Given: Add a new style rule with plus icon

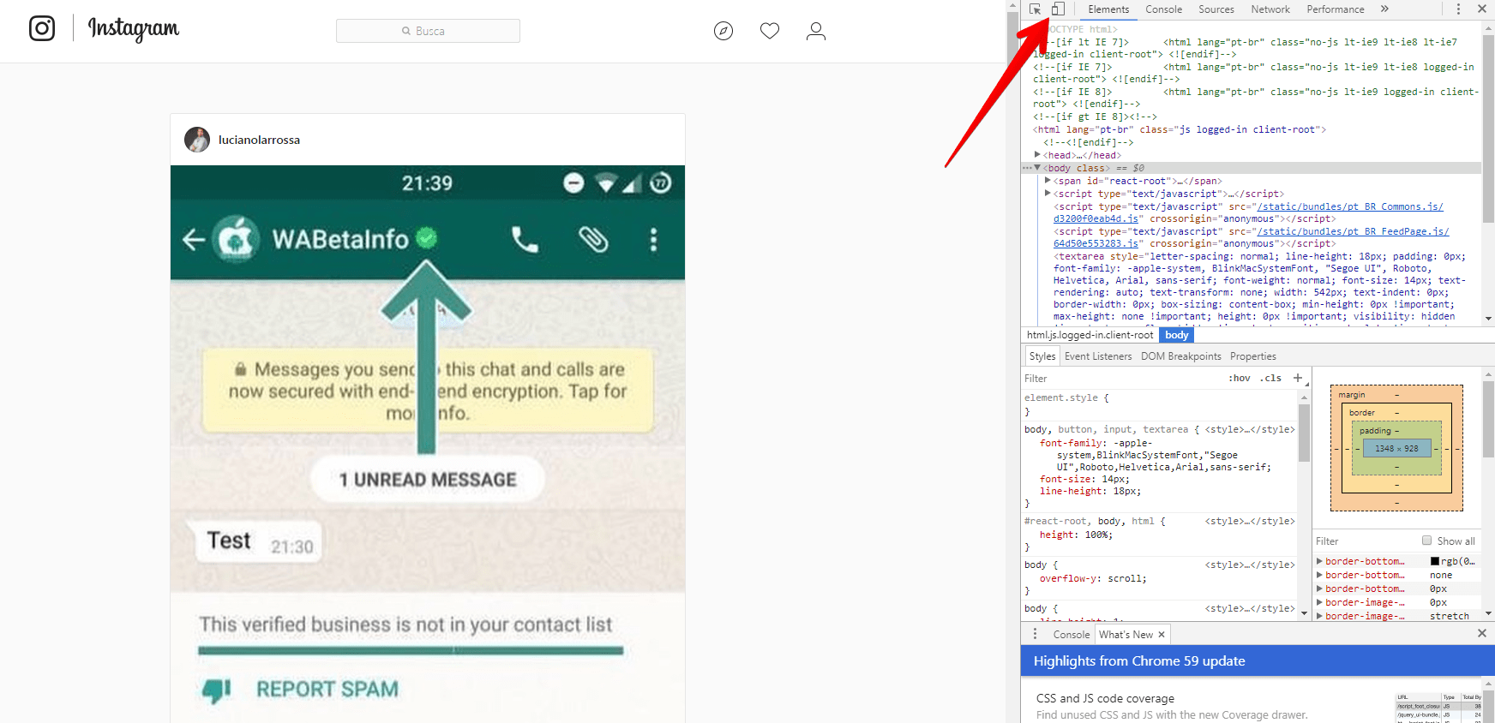Looking at the screenshot, I should [x=1298, y=378].
